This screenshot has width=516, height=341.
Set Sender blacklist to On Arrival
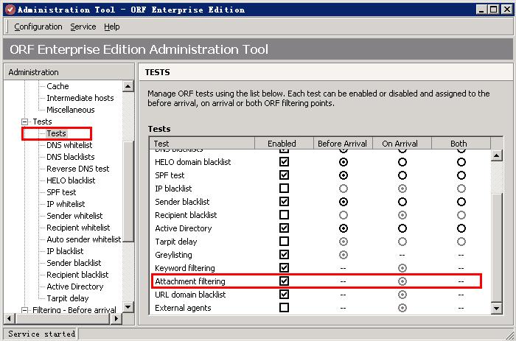coord(402,202)
